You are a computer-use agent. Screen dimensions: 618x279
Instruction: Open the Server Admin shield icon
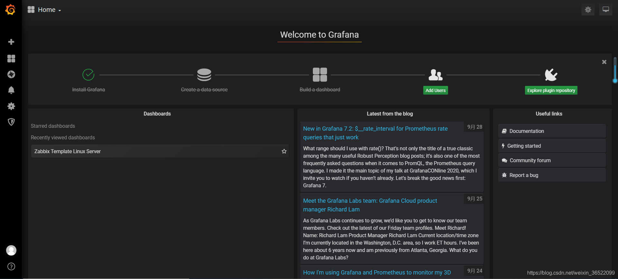[x=11, y=122]
